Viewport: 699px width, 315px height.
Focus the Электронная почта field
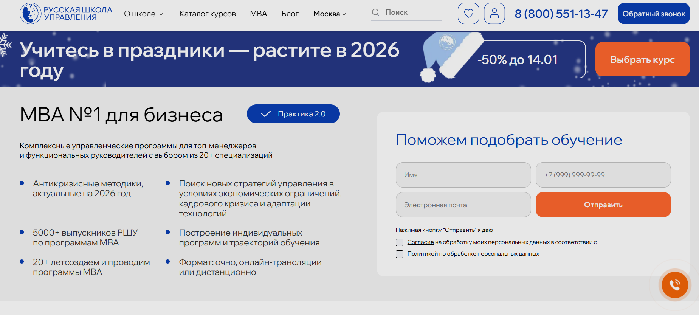point(463,205)
